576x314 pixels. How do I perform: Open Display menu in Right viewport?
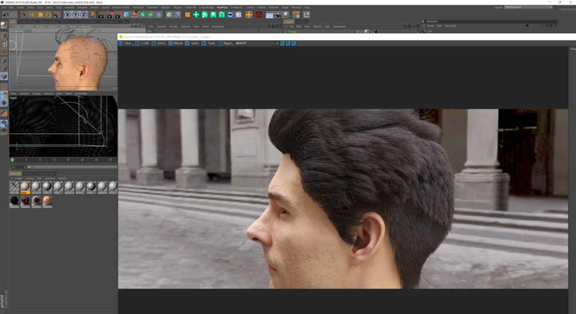(x=36, y=93)
